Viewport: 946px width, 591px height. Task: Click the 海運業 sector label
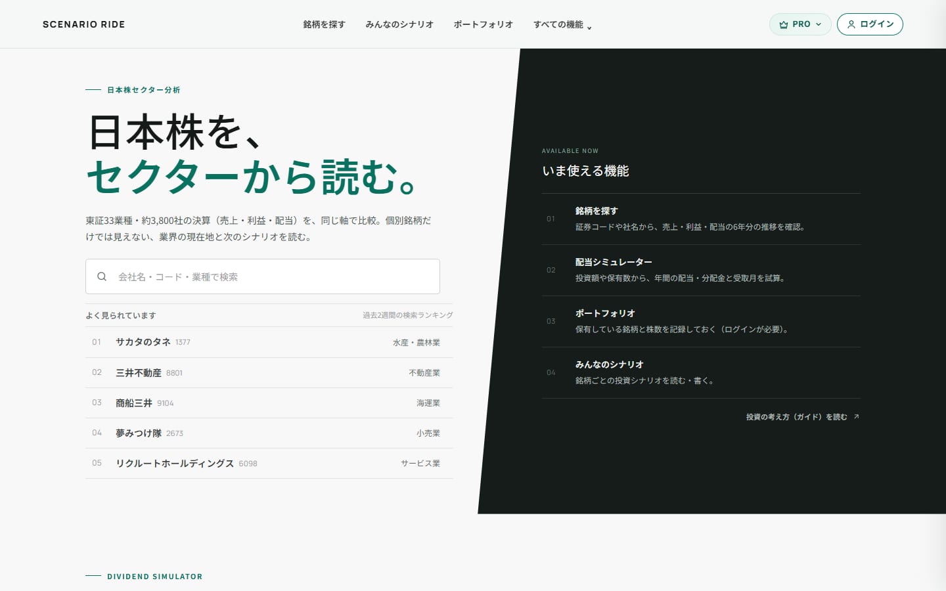[428, 403]
